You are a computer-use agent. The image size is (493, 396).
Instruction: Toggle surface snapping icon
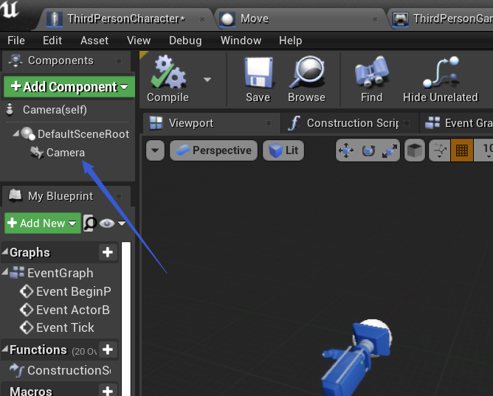[x=440, y=150]
